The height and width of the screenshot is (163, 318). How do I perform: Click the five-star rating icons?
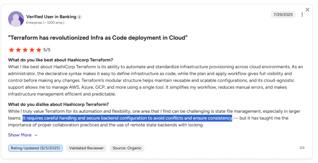(25, 50)
